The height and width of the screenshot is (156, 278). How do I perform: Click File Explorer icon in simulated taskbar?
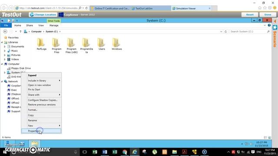[x=35, y=143]
